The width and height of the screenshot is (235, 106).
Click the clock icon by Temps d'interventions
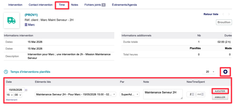[6, 72]
